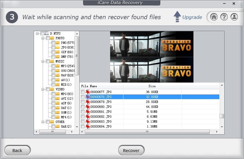This screenshot has height=159, width=244.
Task: Tick the MUSIC category checkbox
Action: pos(48,61)
